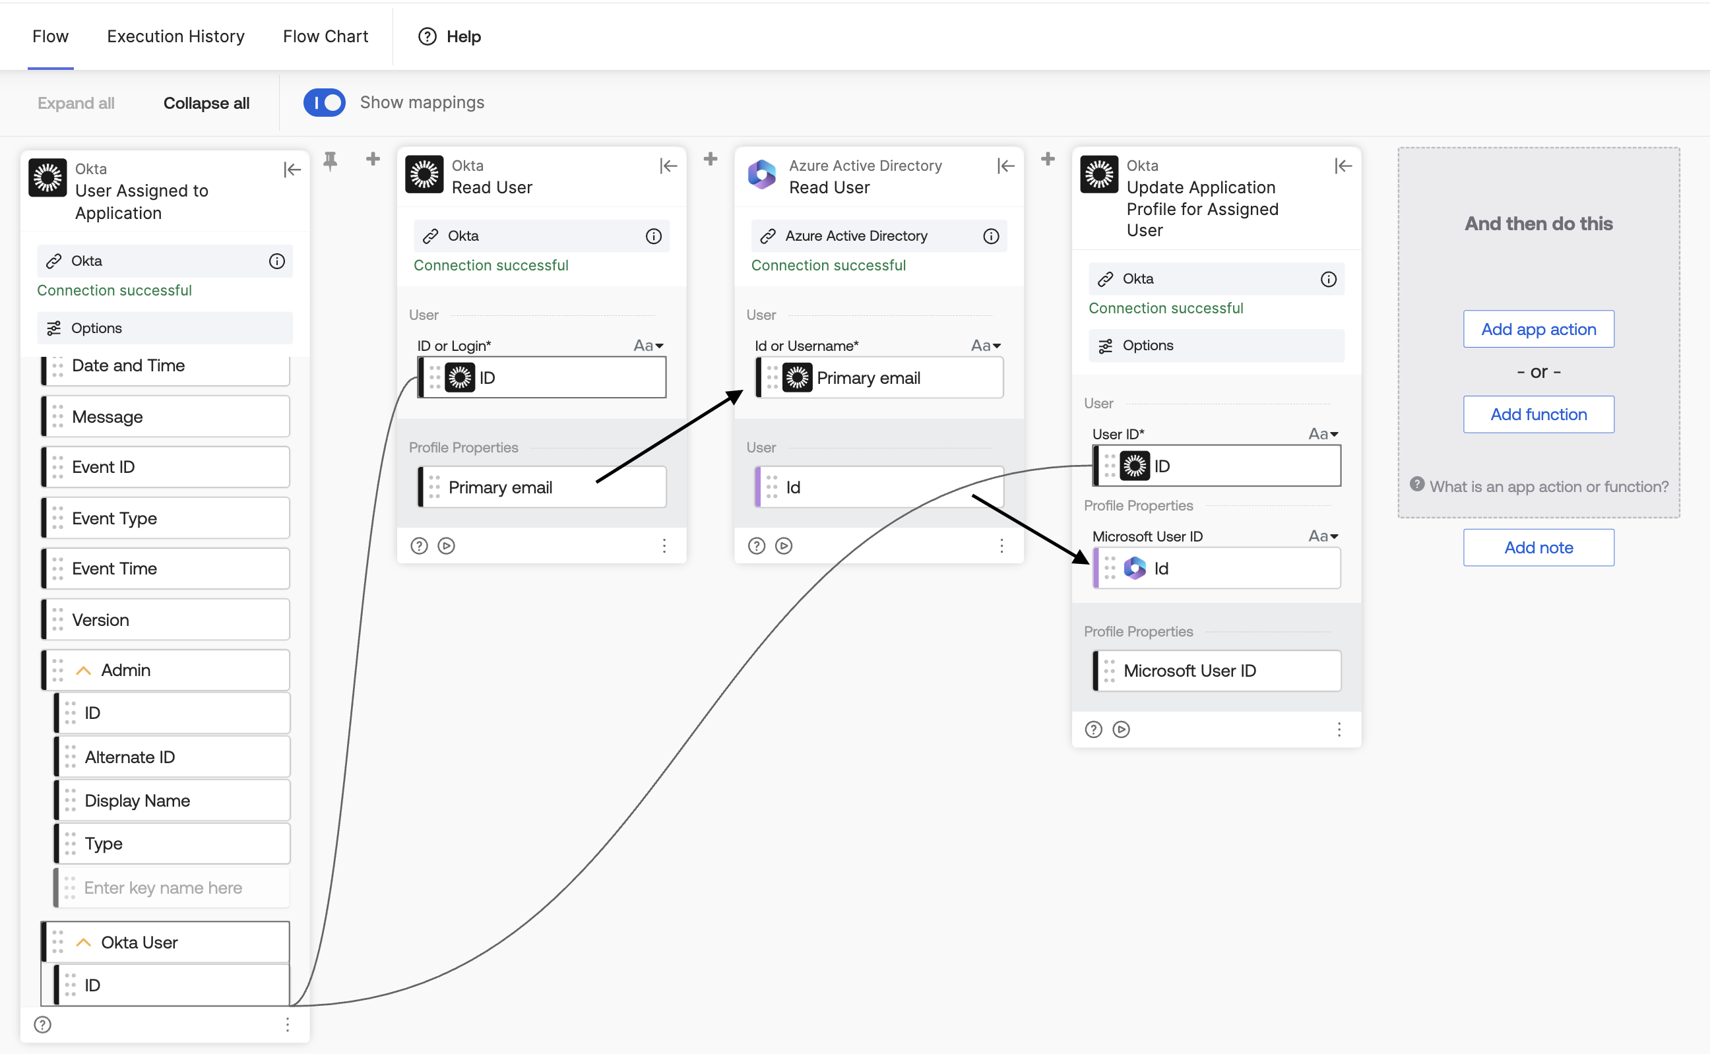Select the Event Time output field
The width and height of the screenshot is (1710, 1054).
pyautogui.click(x=165, y=569)
